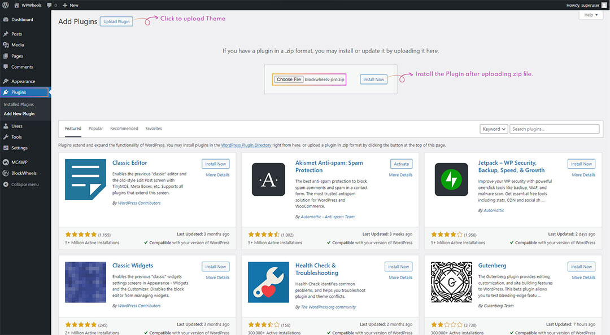This screenshot has width=610, height=335.
Task: Click the Jetpack plugin icon
Action: tap(451, 179)
